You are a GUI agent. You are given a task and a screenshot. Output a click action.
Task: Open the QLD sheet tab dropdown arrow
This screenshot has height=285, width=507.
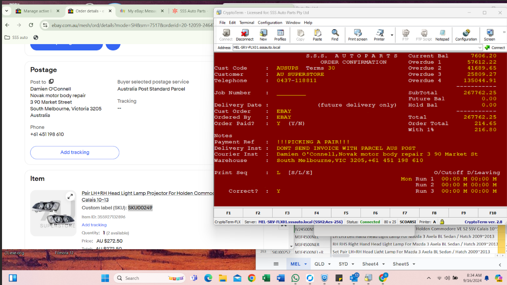click(x=329, y=264)
